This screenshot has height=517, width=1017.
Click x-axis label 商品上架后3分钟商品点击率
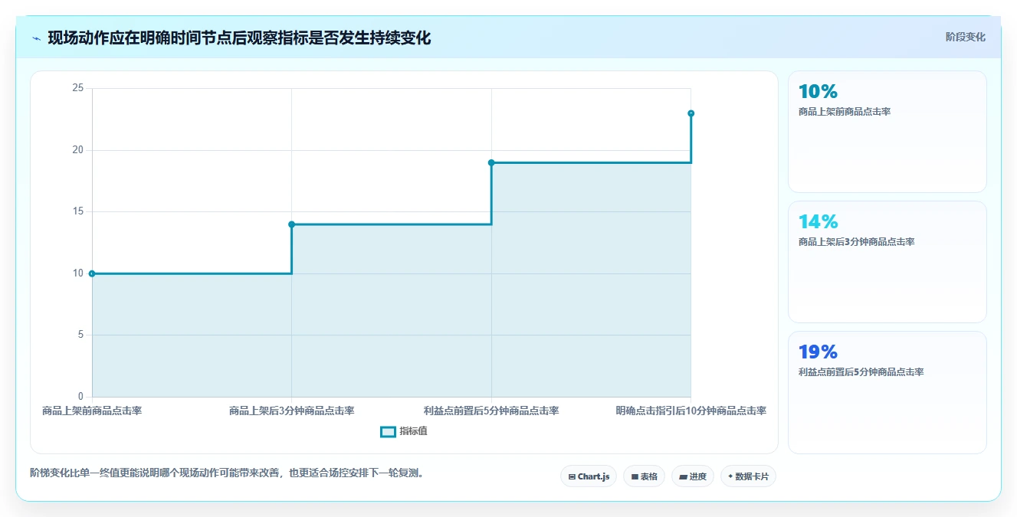(x=291, y=411)
